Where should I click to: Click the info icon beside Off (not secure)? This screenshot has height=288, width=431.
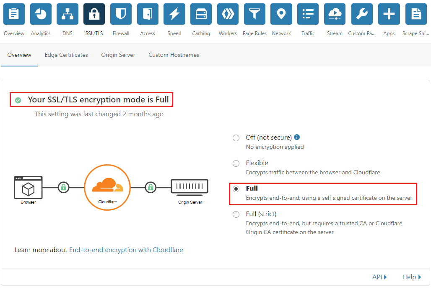(297, 137)
